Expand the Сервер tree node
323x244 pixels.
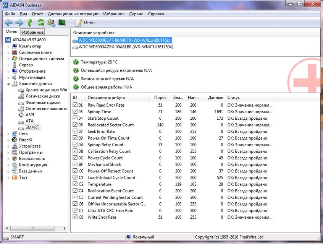(8, 65)
